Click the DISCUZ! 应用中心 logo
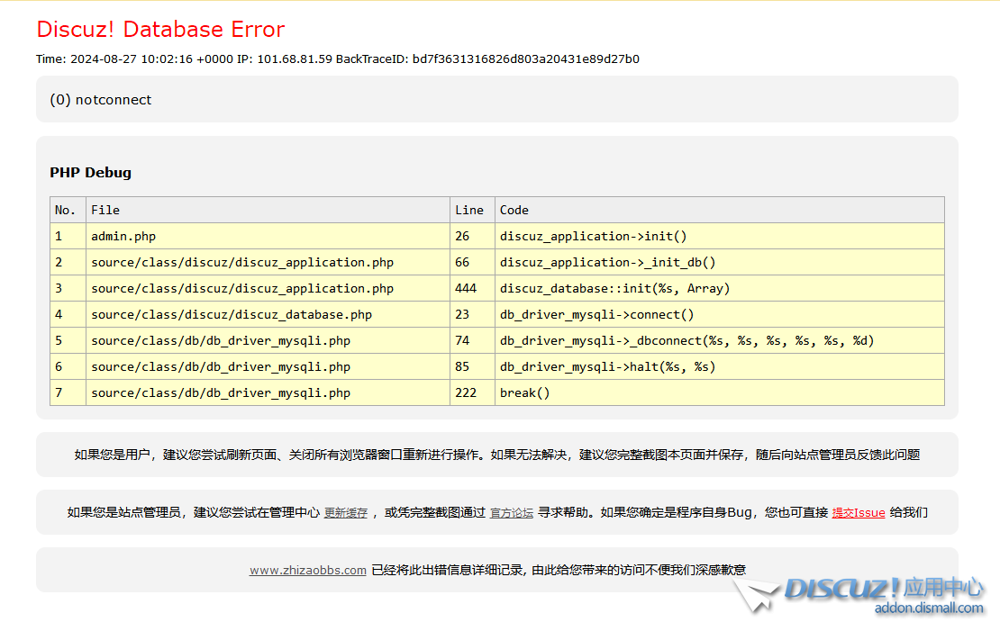 [883, 588]
